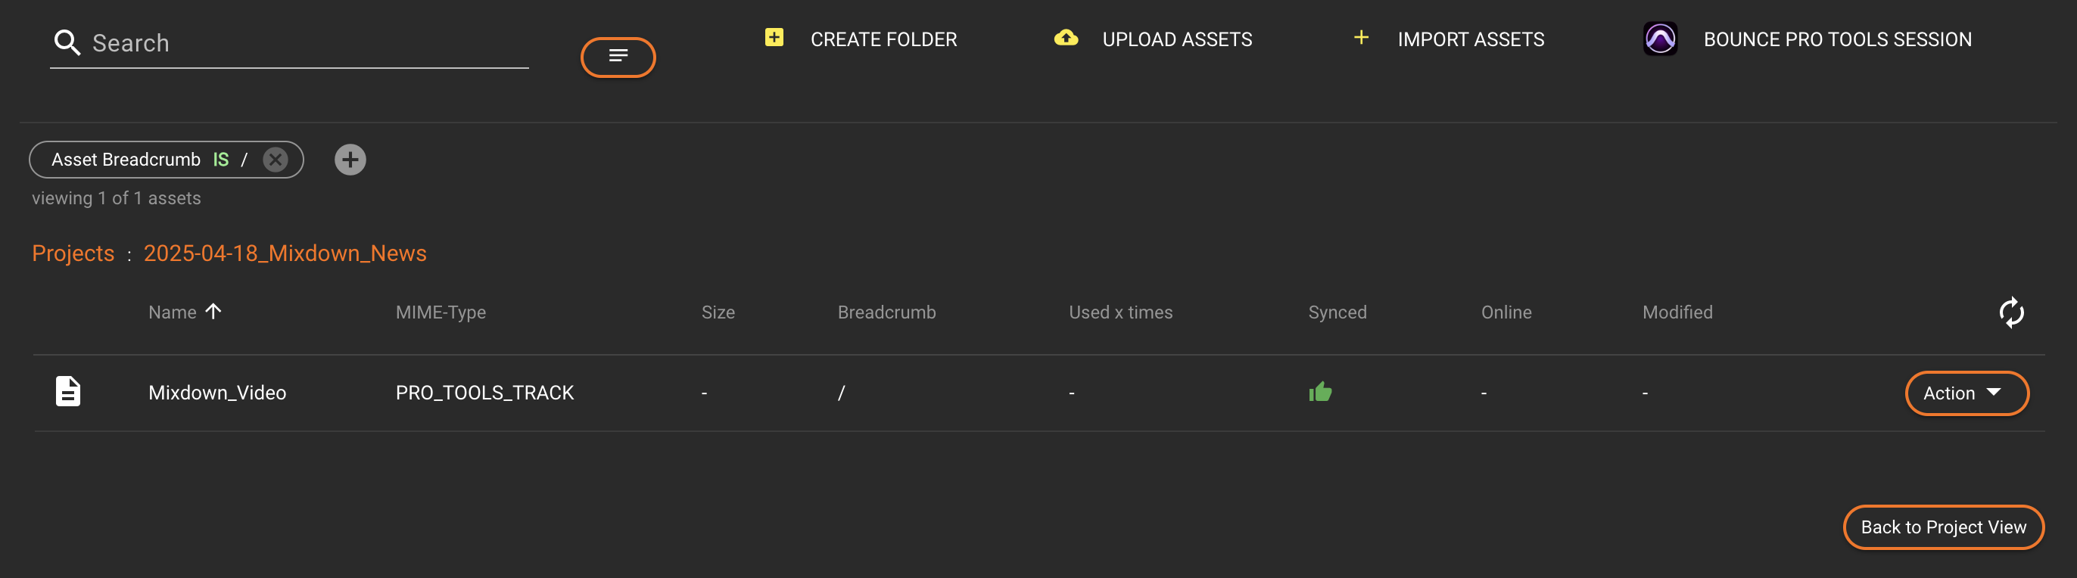
Task: Open the Action dropdown for Mixdown_Video
Action: [x=1966, y=393]
